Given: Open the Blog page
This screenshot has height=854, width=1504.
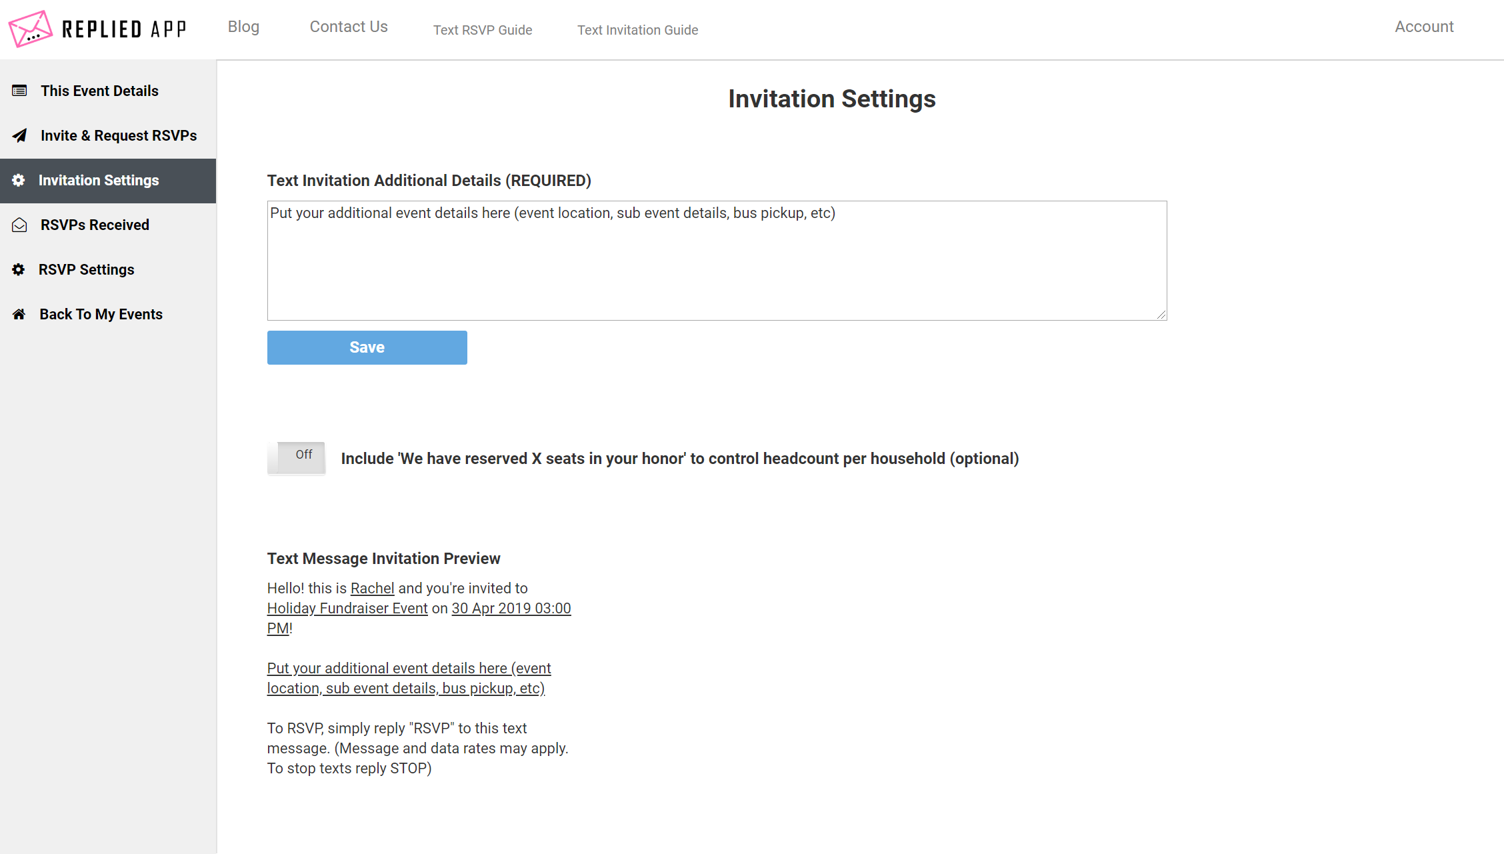Looking at the screenshot, I should tap(243, 27).
